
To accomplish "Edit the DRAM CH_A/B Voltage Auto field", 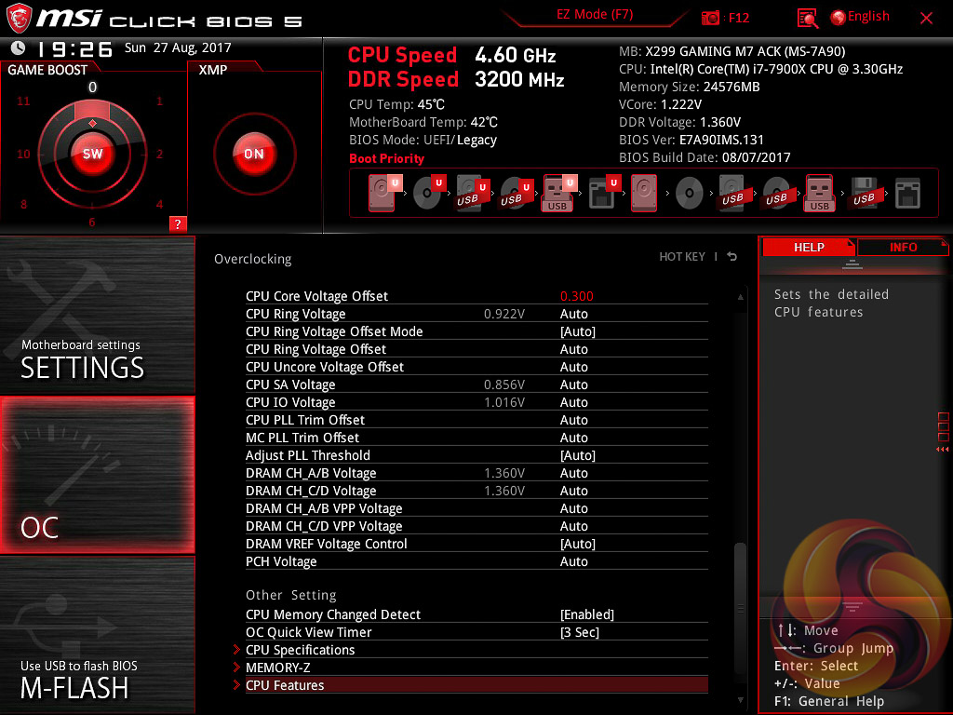I will (x=573, y=473).
